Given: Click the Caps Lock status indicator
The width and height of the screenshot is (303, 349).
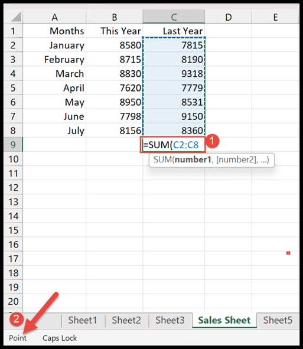Looking at the screenshot, I should [60, 338].
